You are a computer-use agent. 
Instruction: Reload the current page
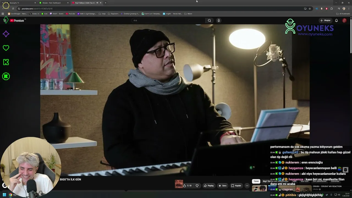coord(13,9)
